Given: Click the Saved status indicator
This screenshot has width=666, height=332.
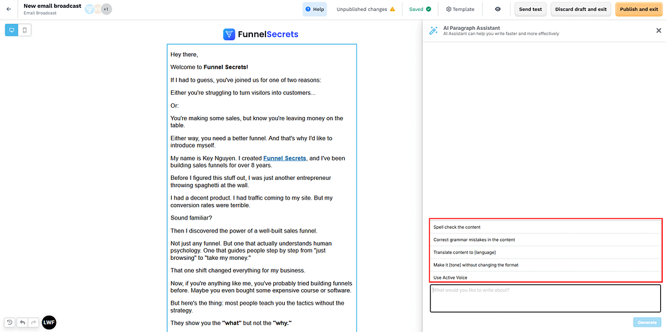Looking at the screenshot, I should click(420, 9).
